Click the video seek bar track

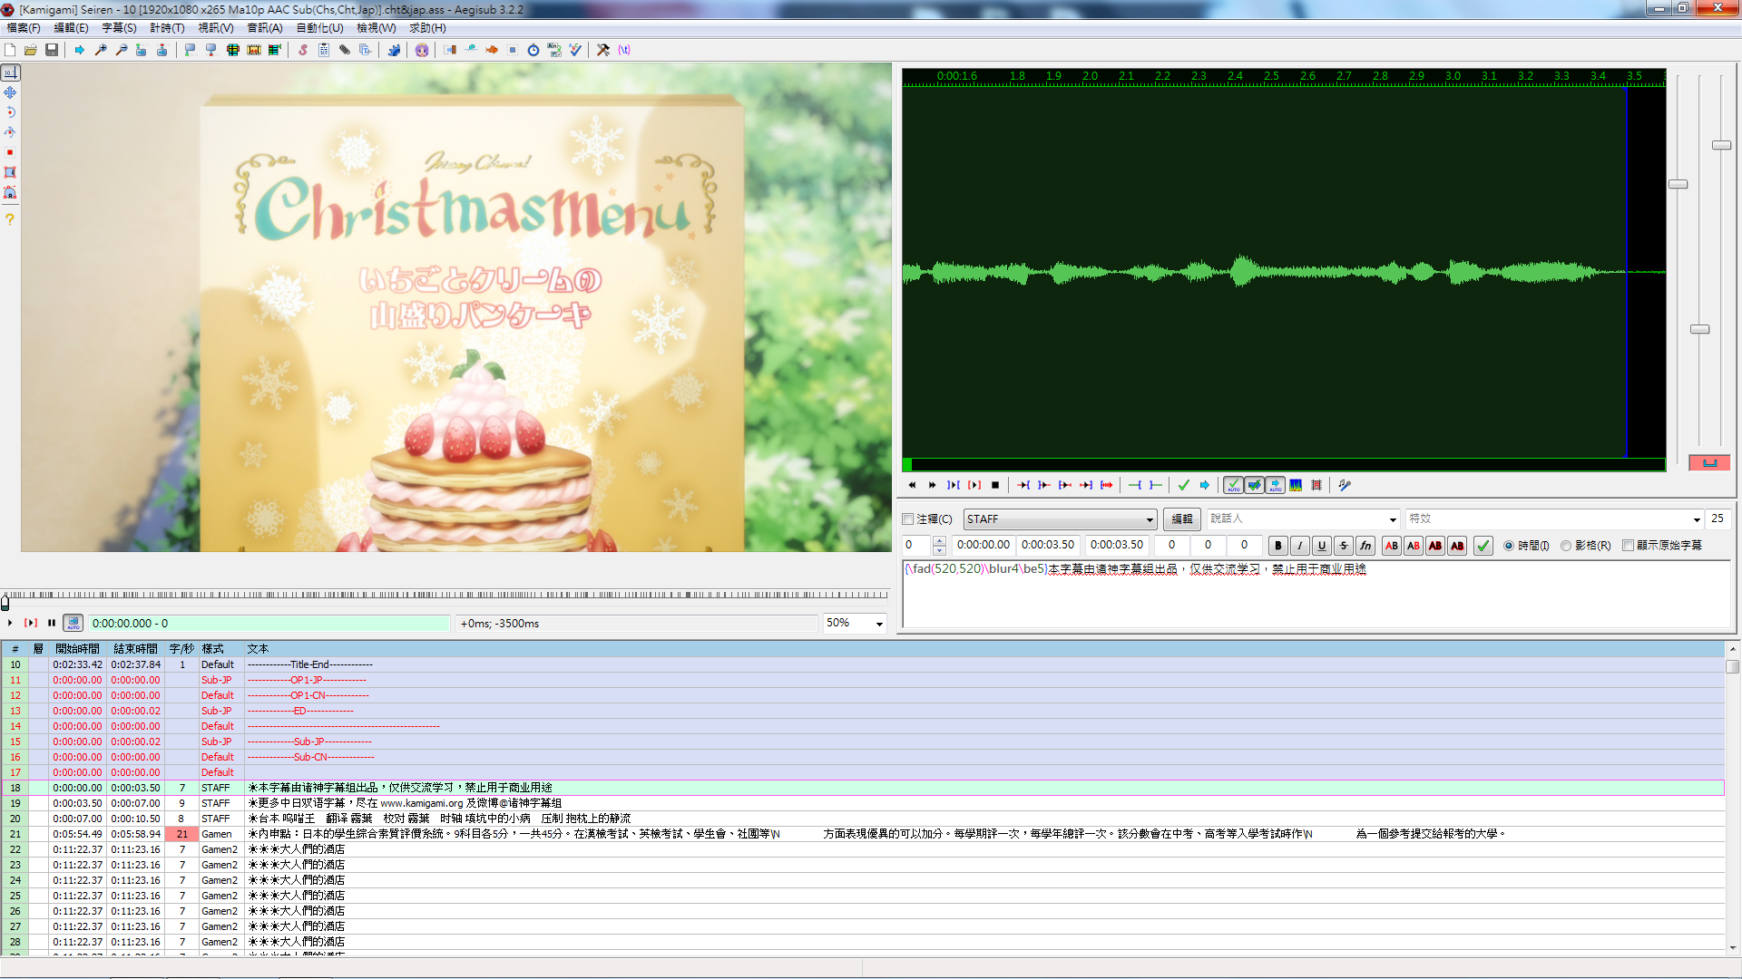click(446, 596)
